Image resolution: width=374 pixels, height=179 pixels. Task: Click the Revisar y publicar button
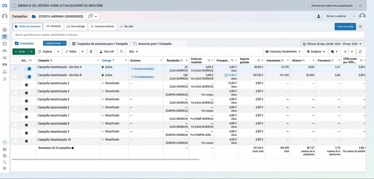[336, 16]
